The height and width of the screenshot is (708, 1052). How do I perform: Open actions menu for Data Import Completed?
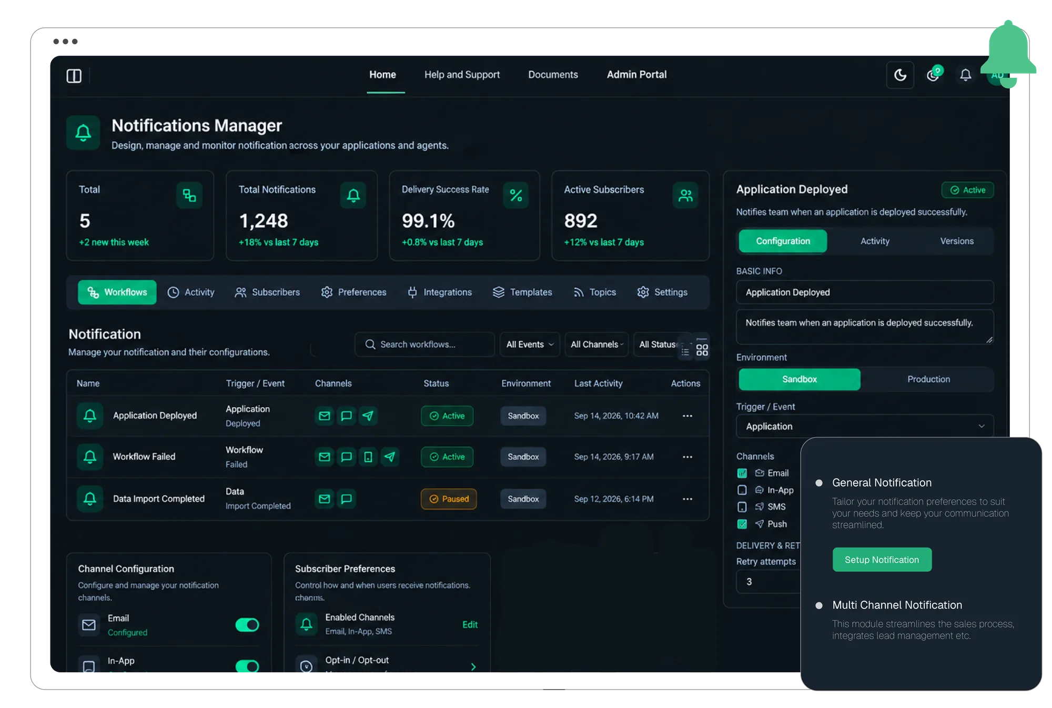click(x=687, y=499)
